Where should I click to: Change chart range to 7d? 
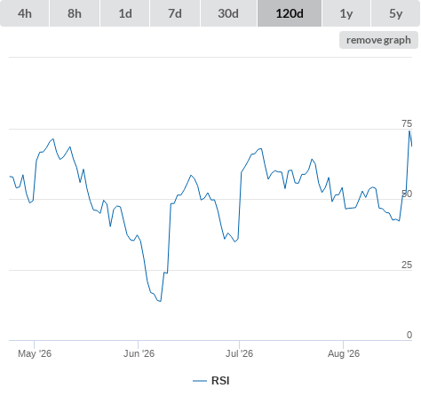(x=175, y=13)
